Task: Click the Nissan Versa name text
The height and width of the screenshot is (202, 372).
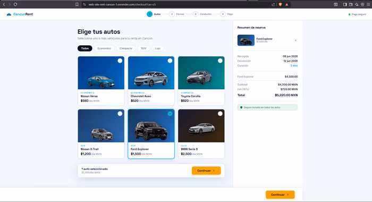Action: point(89,96)
